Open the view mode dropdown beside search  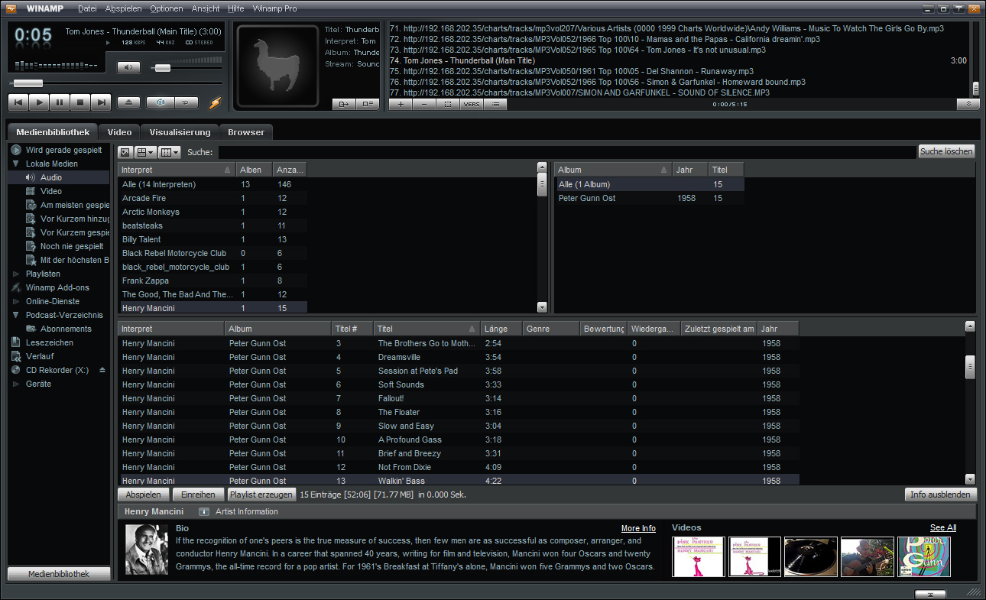(146, 152)
